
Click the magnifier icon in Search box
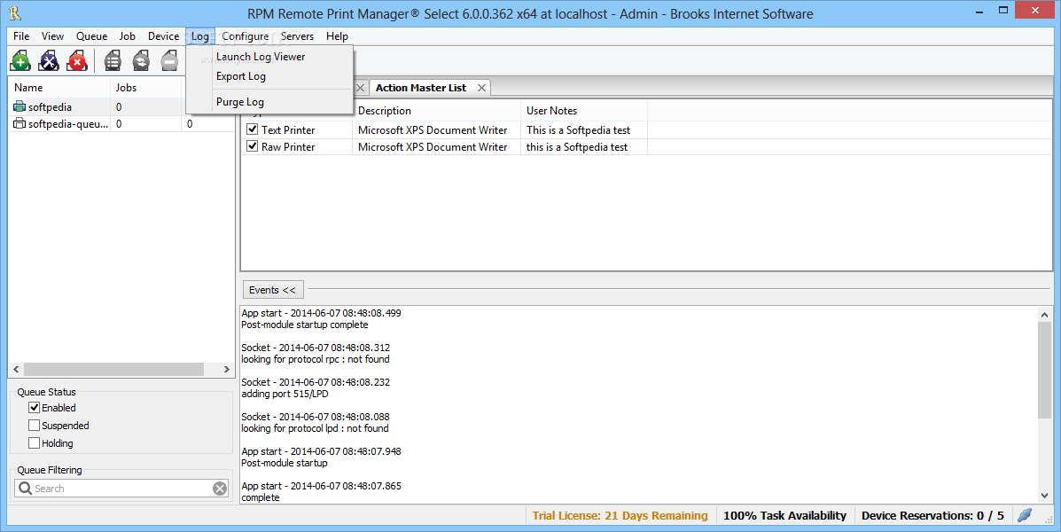25,488
